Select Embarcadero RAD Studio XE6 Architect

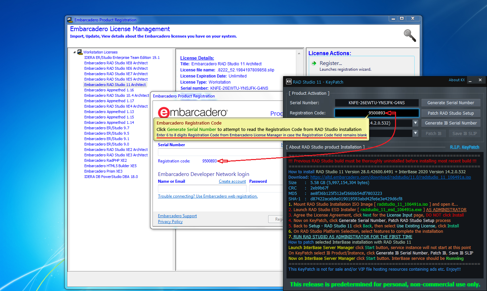coord(116,68)
